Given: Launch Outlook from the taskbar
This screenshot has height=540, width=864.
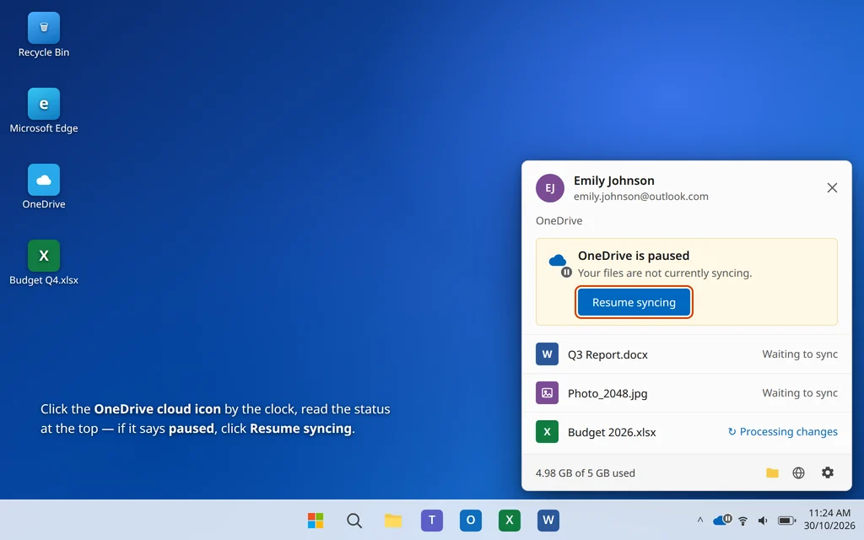Looking at the screenshot, I should 471,520.
